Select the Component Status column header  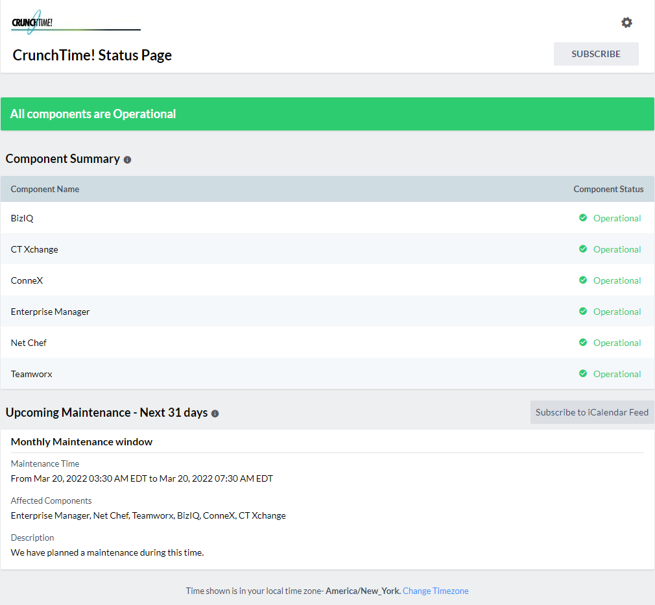[608, 189]
